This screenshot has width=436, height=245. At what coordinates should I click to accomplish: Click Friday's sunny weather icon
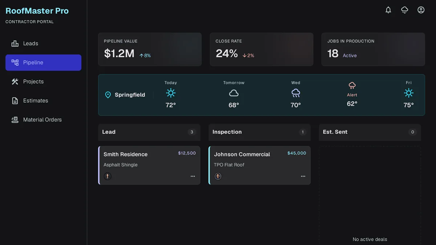[409, 93]
